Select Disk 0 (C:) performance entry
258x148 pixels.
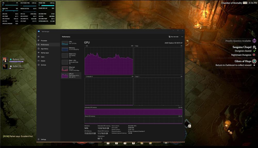71,55
